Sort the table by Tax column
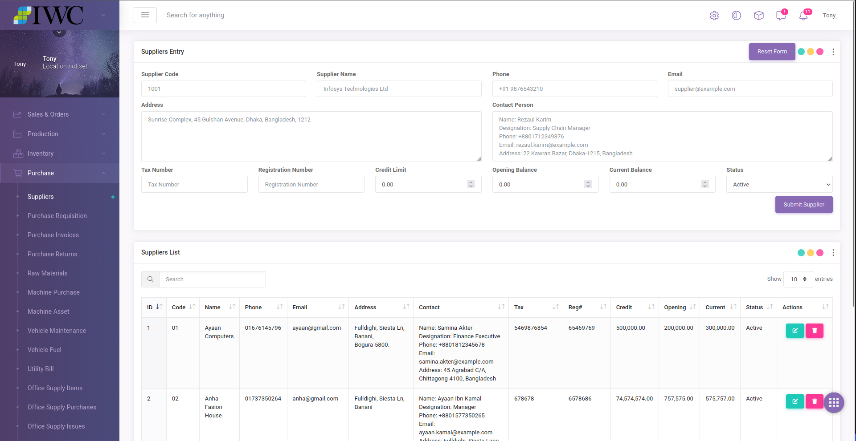Viewport: 856px width, 441px height. point(536,307)
